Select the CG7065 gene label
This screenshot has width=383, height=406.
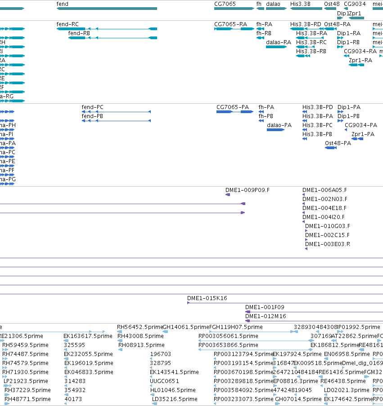click(x=225, y=4)
